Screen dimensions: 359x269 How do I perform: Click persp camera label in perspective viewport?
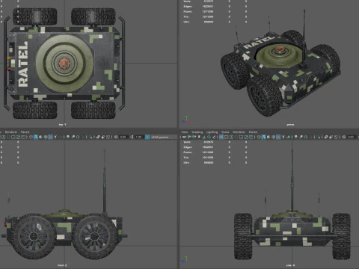[x=290, y=125]
